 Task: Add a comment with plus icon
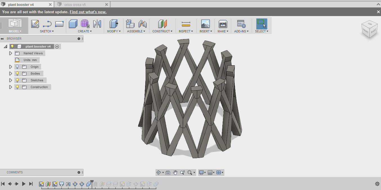click(79, 172)
